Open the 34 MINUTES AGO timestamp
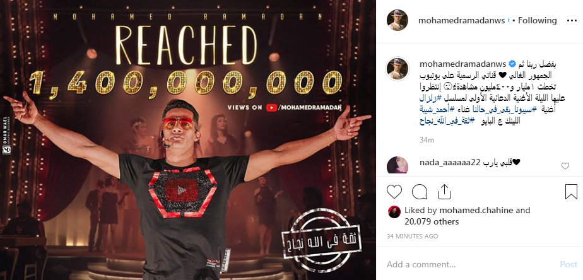The height and width of the screenshot is (280, 583). point(412,236)
